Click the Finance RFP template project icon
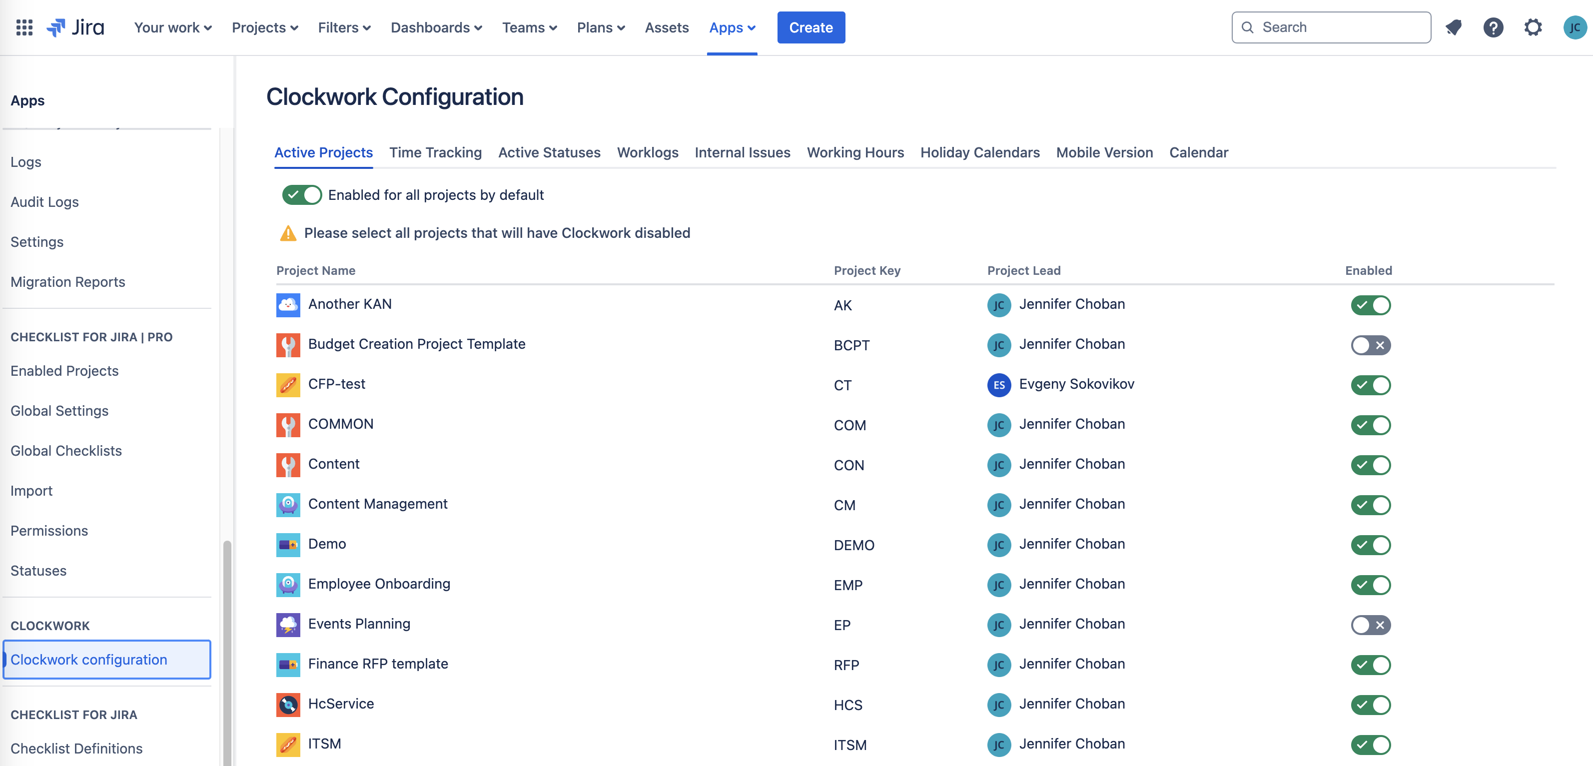The width and height of the screenshot is (1593, 766). click(288, 665)
